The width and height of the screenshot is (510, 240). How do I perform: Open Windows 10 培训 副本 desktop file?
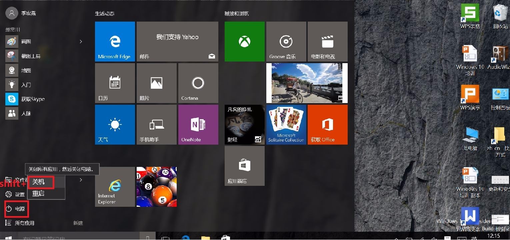[x=470, y=182]
